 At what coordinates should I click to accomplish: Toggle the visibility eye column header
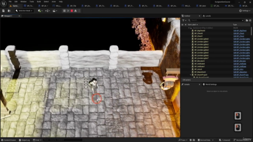pos(182,24)
